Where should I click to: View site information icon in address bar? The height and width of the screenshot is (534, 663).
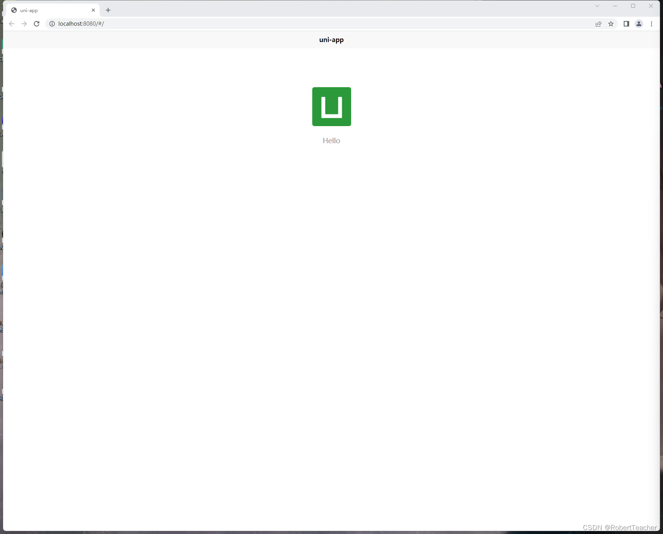(x=52, y=24)
